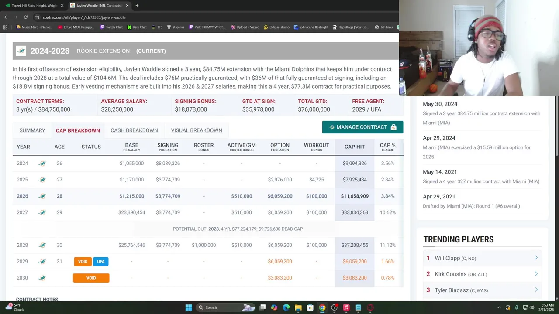Select the Cap Breakdown tab
559x314 pixels.
coord(78,130)
